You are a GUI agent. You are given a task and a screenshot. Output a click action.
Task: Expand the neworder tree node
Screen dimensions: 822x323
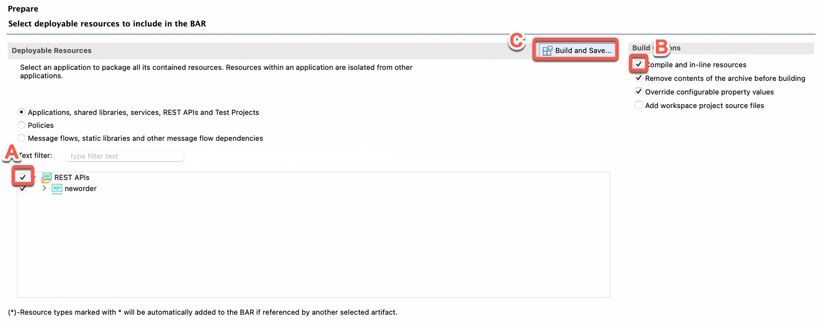tap(44, 188)
